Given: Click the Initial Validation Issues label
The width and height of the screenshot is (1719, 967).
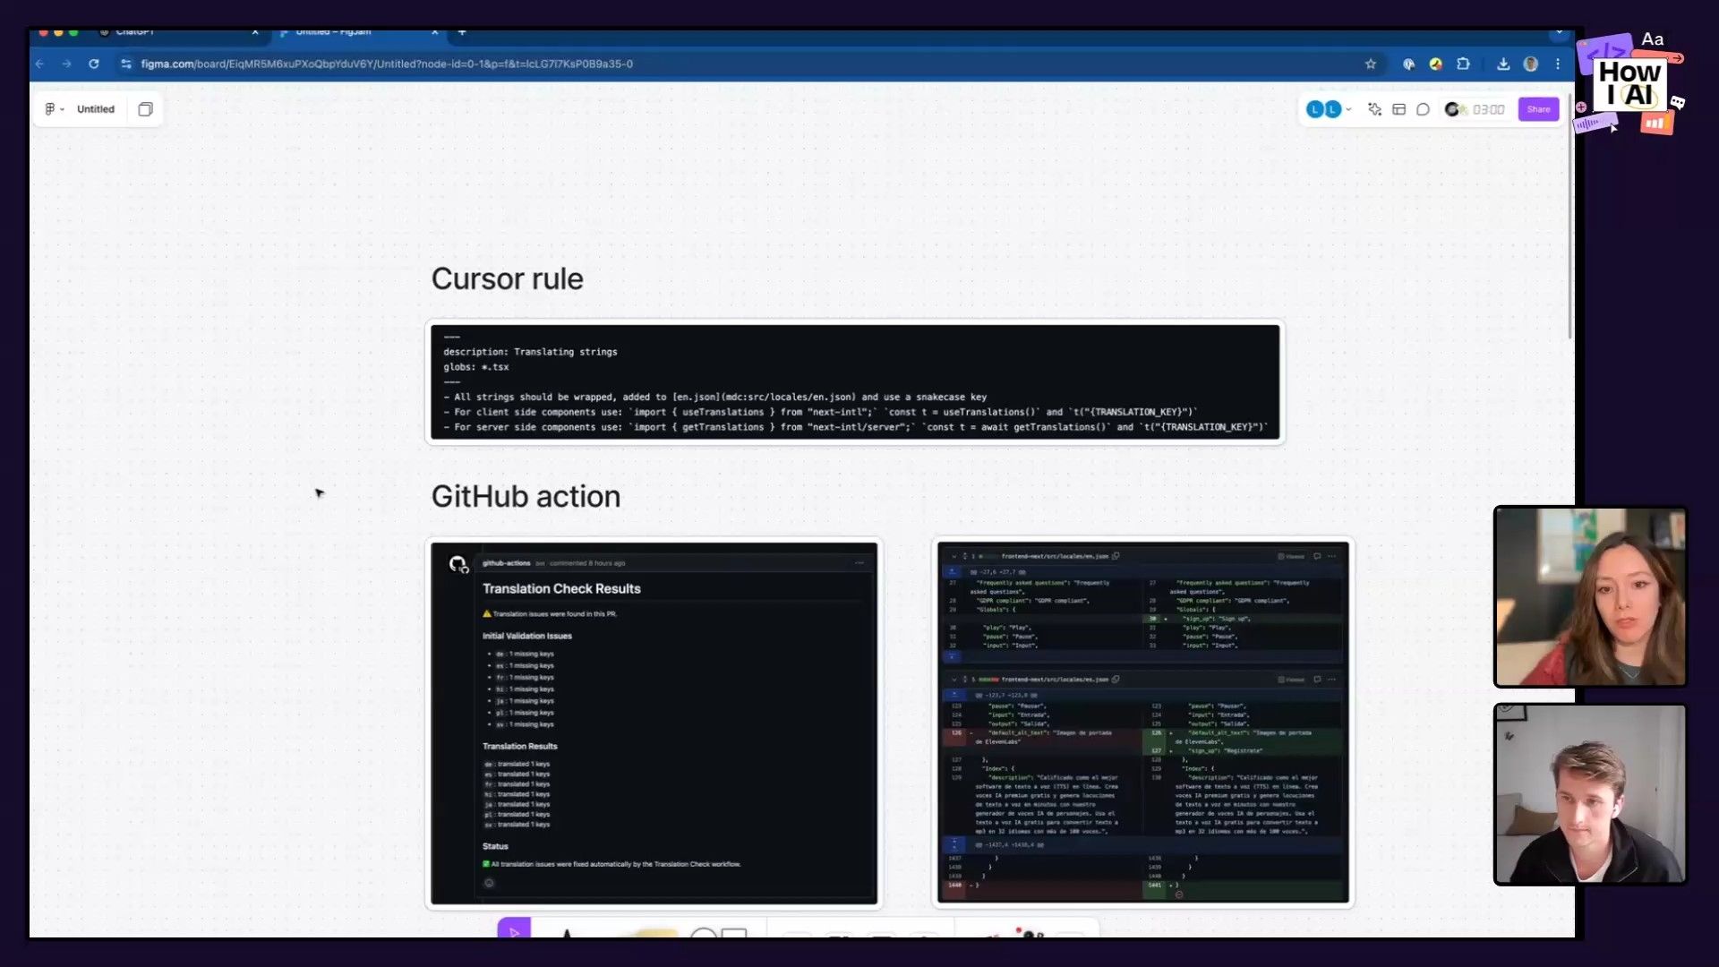Looking at the screenshot, I should (526, 636).
